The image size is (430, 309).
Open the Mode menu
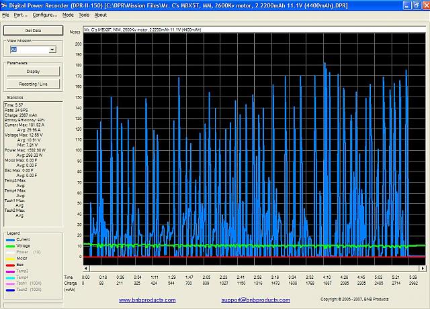coord(68,14)
